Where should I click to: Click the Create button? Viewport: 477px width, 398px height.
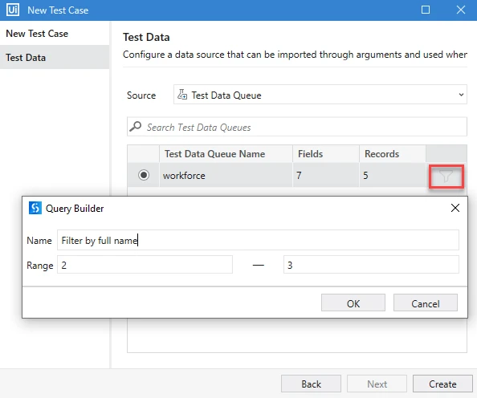click(x=442, y=384)
